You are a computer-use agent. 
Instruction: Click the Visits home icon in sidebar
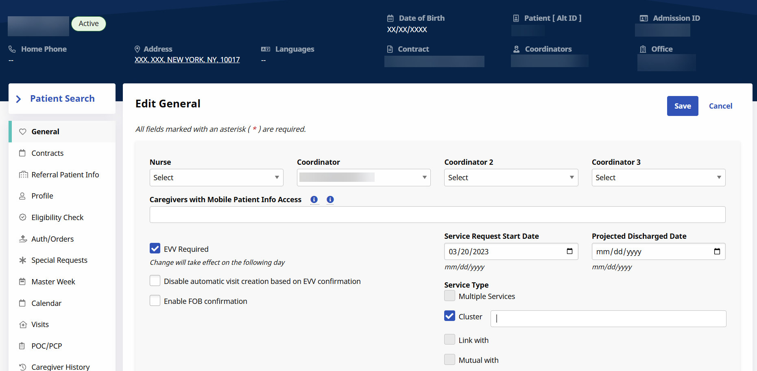[x=23, y=325]
